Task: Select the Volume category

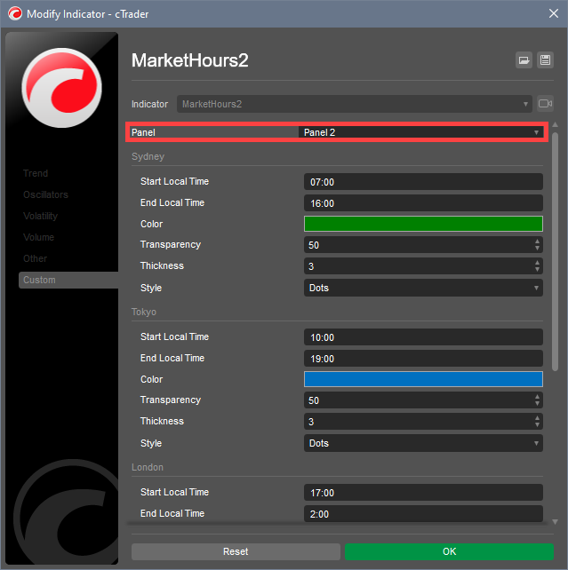Action: [x=38, y=237]
